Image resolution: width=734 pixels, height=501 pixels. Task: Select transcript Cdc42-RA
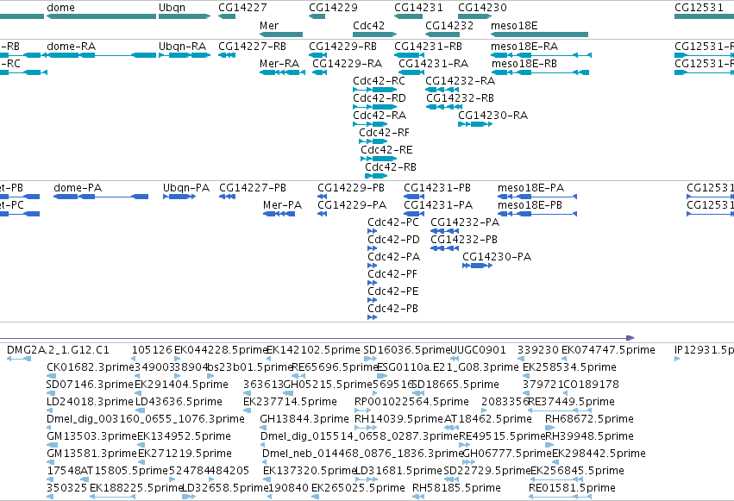point(370,124)
